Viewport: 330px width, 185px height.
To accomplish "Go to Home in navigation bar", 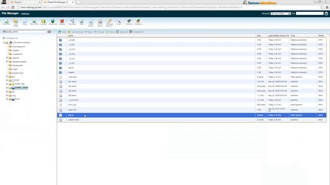I will point(62,32).
